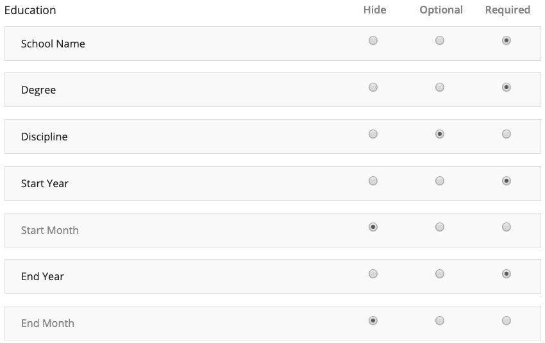The image size is (545, 343).
Task: Mark Start Month as Required
Action: 507,227
